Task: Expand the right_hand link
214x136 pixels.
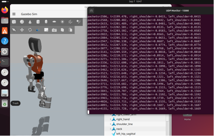Action: point(111,119)
